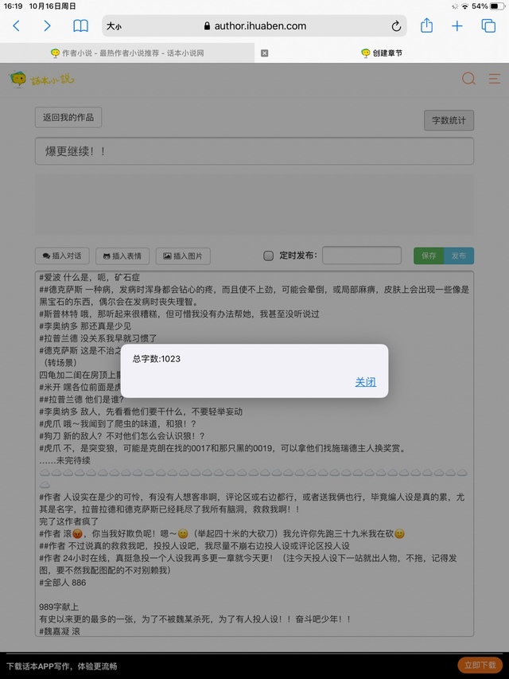The width and height of the screenshot is (509, 679).
Task: Click the search magnifier icon on site header
Action: [469, 79]
